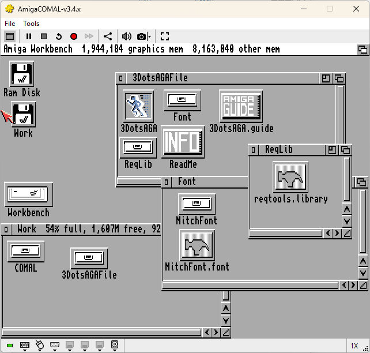Click the 1X zoom scale button

(x=354, y=346)
